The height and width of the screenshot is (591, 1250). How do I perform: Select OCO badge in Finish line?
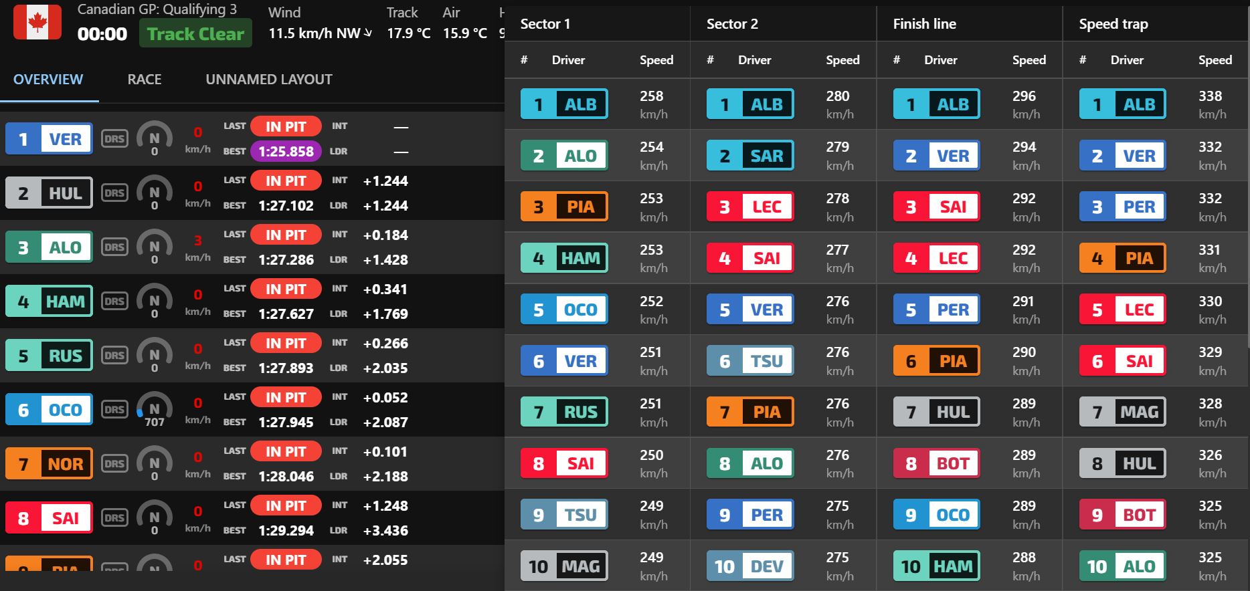point(936,515)
